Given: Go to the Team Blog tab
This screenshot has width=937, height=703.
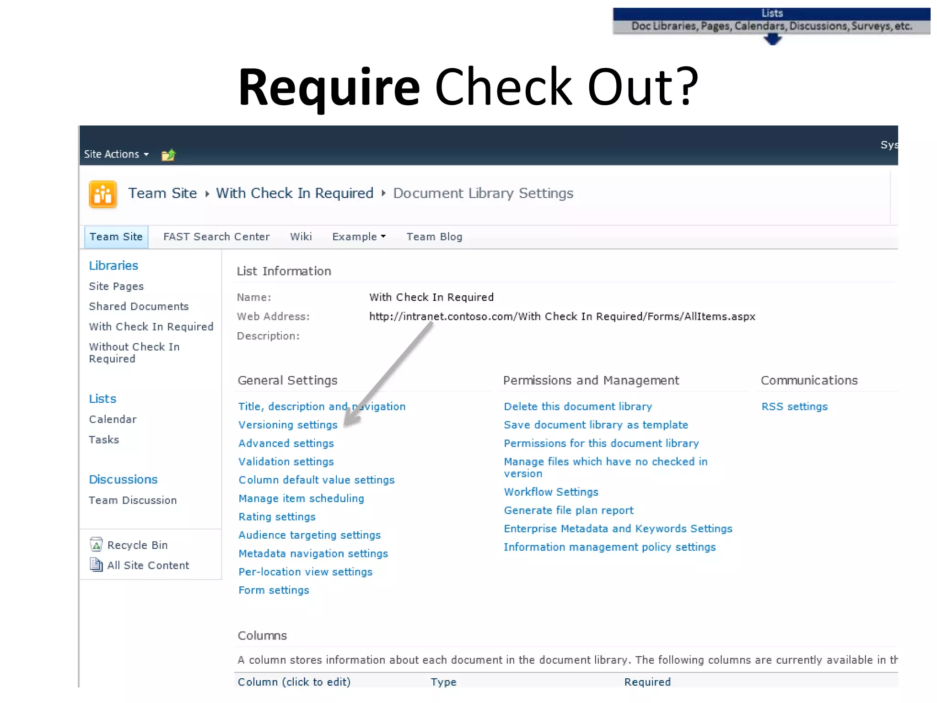Looking at the screenshot, I should point(434,237).
